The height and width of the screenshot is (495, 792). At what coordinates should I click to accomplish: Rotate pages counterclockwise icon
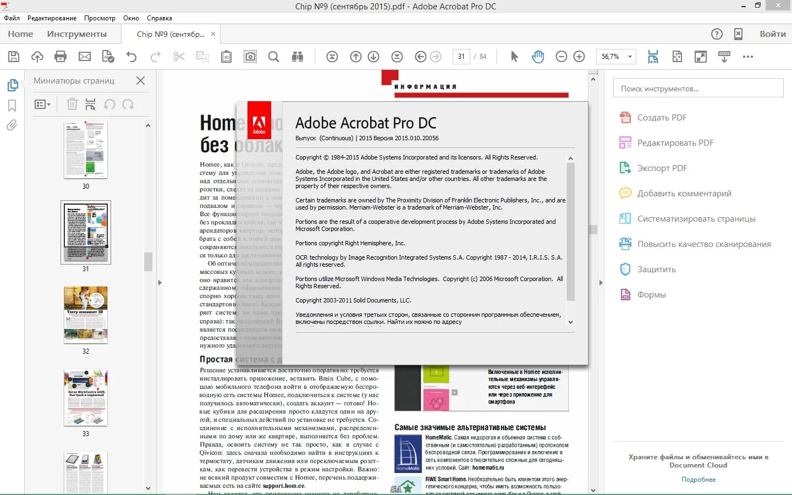tap(109, 104)
